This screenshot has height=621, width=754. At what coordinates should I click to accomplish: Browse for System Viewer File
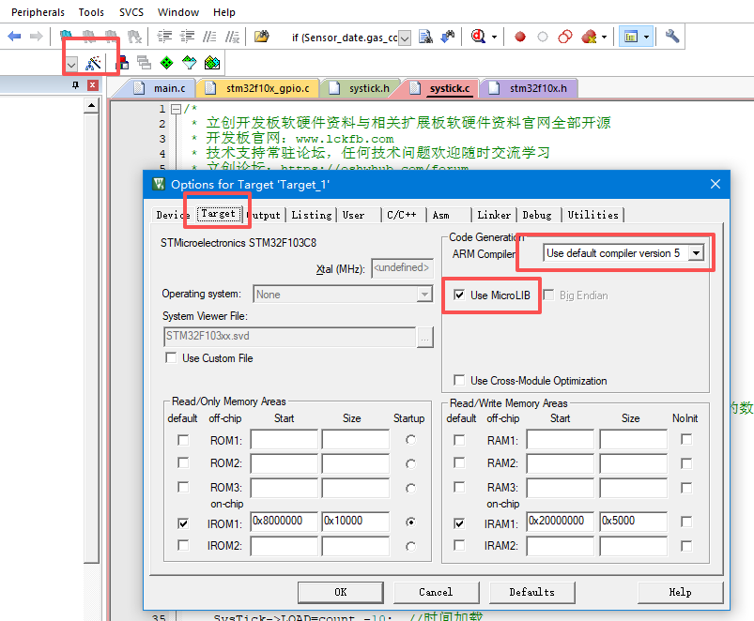point(424,337)
